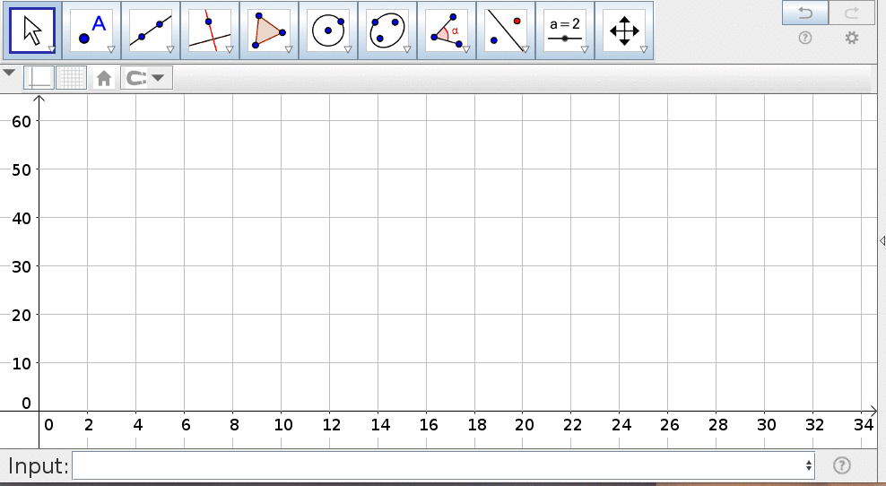This screenshot has width=886, height=486.
Task: Collapse the style bar with the triangle
Action: [9, 73]
